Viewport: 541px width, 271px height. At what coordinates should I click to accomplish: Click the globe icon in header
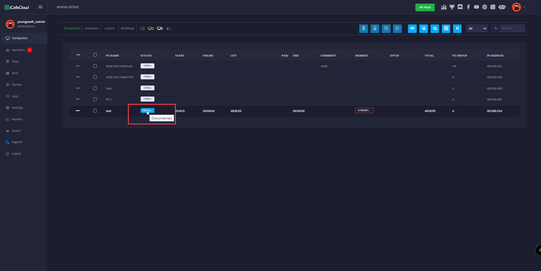coord(485,7)
